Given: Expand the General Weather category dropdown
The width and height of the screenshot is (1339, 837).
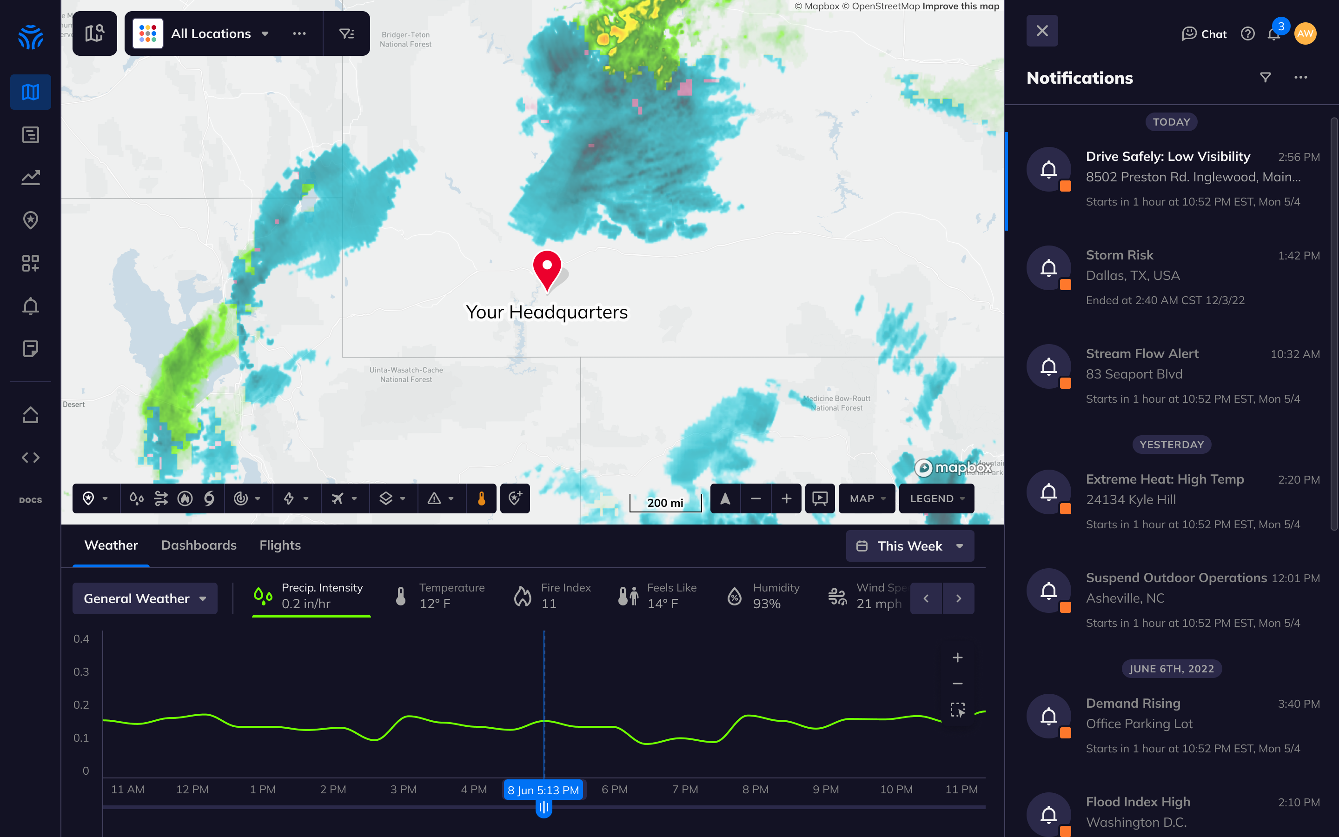Looking at the screenshot, I should tap(145, 598).
